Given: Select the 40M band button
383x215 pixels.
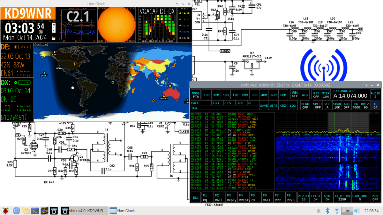Looking at the screenshot, I should (264, 95).
